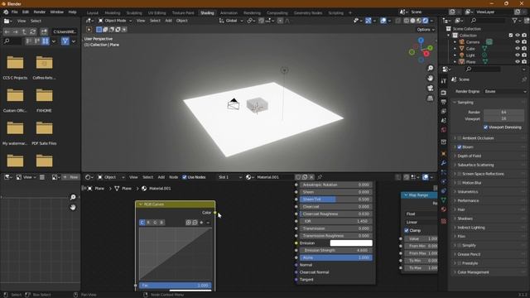Open the Object Mode dropdown in viewport
The width and height of the screenshot is (530, 298).
pos(115,21)
